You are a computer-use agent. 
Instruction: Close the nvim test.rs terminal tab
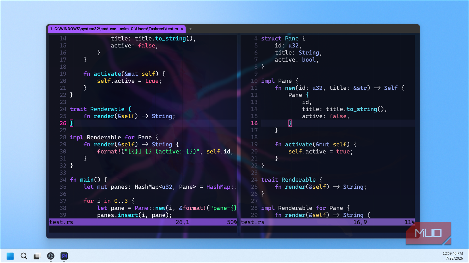[x=182, y=29]
